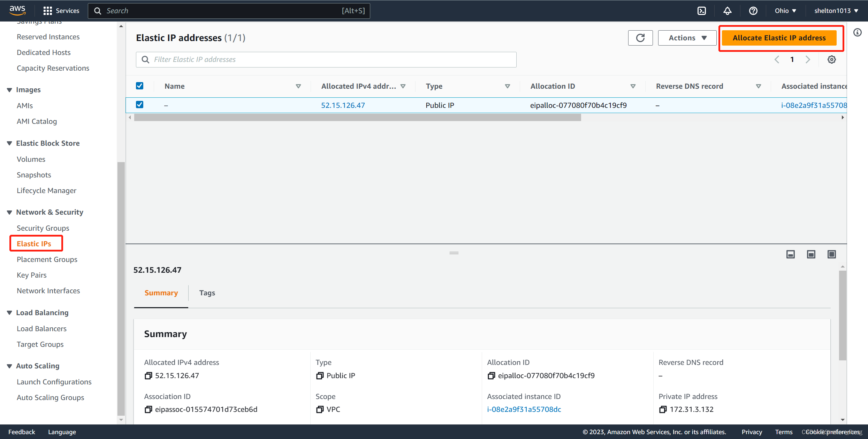Switch to the Tags tab
The height and width of the screenshot is (439, 868).
click(x=207, y=293)
